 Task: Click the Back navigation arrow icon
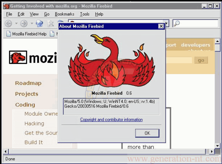coord(8,23)
